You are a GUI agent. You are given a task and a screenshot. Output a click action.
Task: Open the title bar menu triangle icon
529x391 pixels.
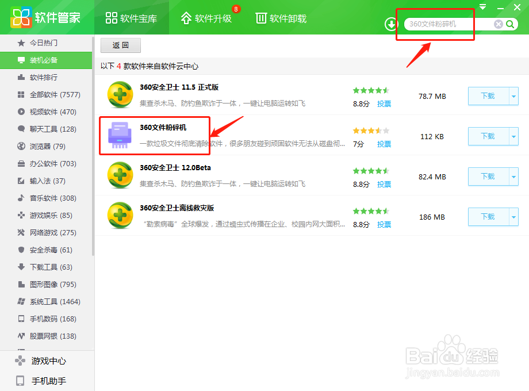[x=483, y=7]
